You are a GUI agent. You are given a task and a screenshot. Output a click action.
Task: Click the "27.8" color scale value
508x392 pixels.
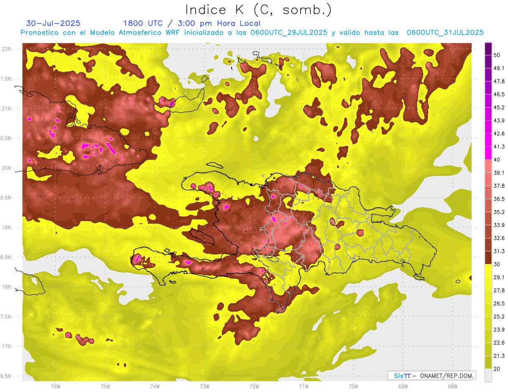[499, 291]
